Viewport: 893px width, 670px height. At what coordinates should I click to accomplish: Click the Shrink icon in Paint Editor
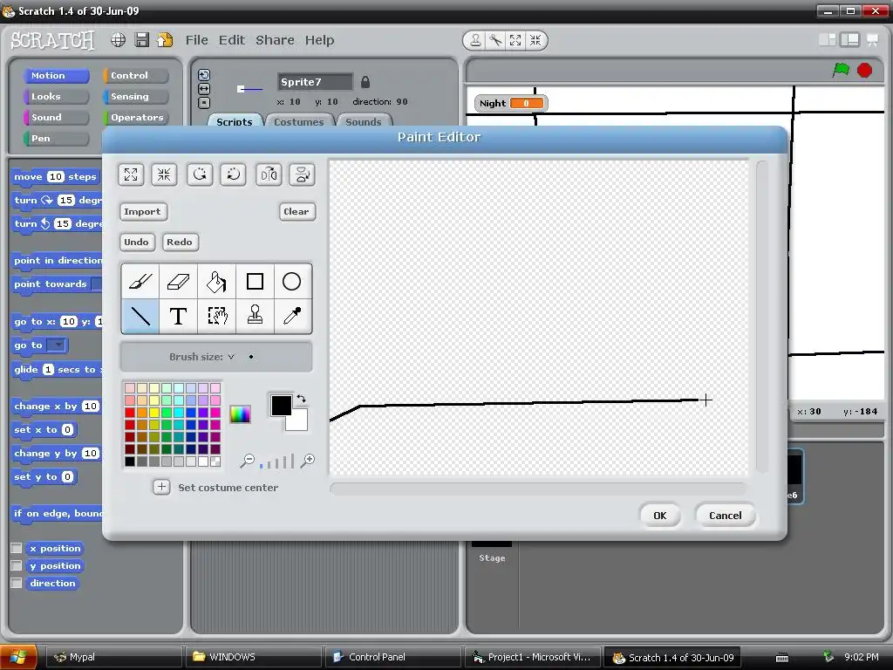pos(164,174)
